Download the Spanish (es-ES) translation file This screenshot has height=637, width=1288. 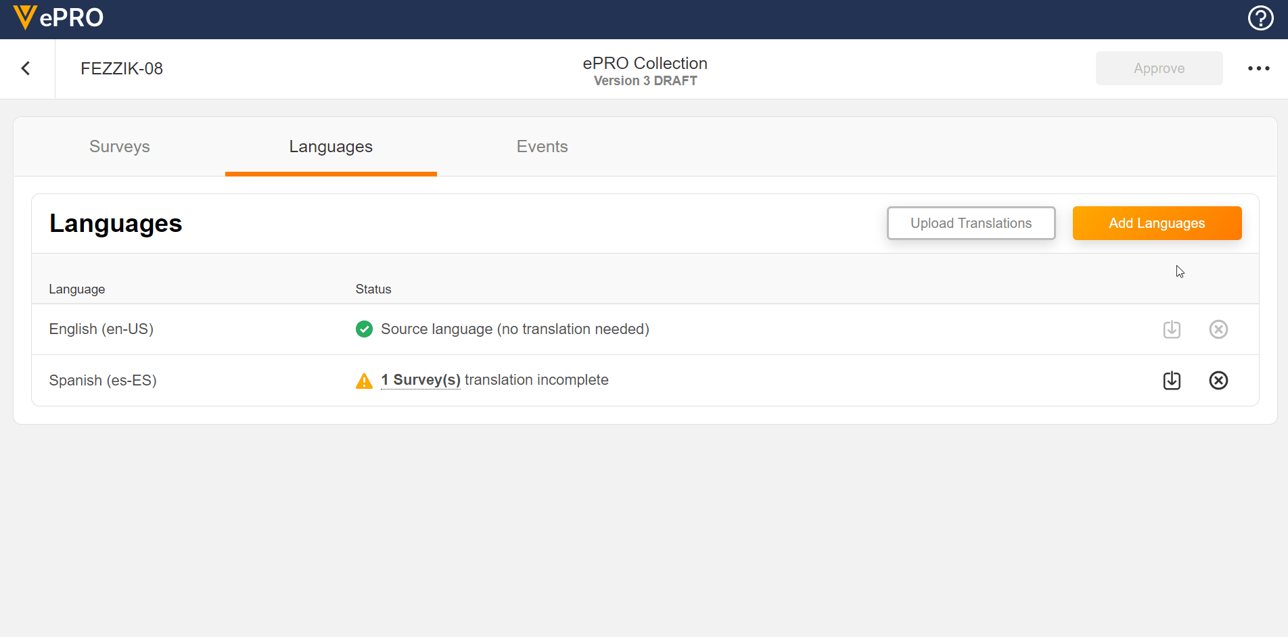pyautogui.click(x=1172, y=381)
